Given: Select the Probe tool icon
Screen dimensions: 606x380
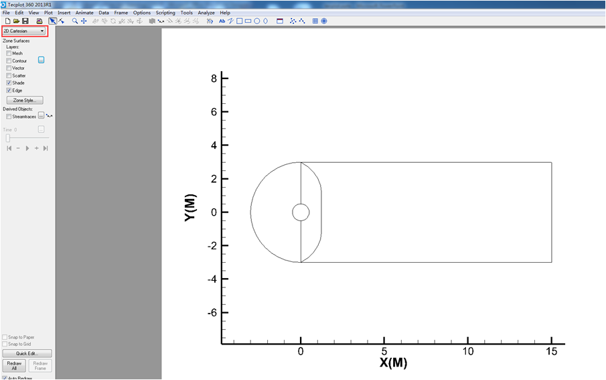Looking at the screenshot, I should pos(210,21).
